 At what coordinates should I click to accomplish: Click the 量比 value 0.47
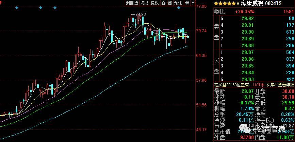[290, 108]
